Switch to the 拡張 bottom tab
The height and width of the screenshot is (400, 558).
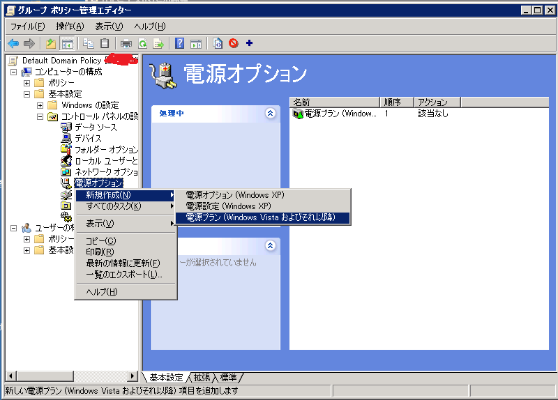[x=202, y=377]
